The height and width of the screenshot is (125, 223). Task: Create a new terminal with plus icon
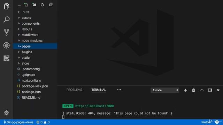click(185, 90)
